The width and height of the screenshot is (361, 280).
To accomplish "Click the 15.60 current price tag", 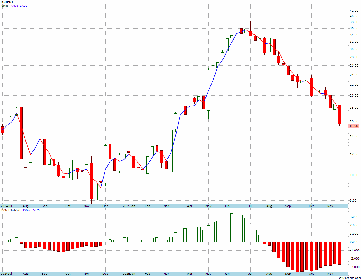I will pos(354,126).
